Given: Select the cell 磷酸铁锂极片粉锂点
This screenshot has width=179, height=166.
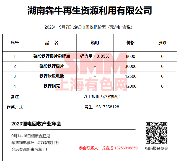Looking at the screenshot, I should tap(52, 56).
